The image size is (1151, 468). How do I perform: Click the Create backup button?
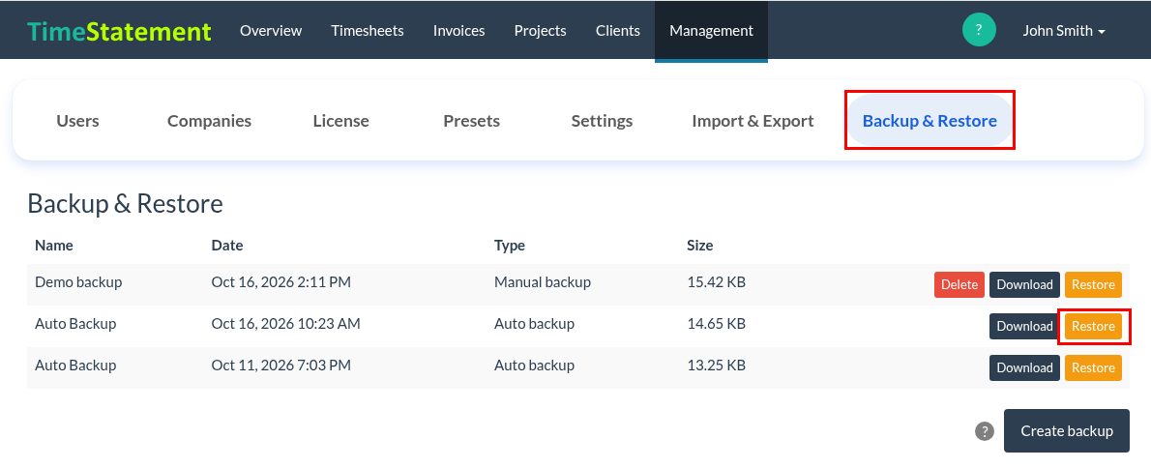tap(1067, 430)
